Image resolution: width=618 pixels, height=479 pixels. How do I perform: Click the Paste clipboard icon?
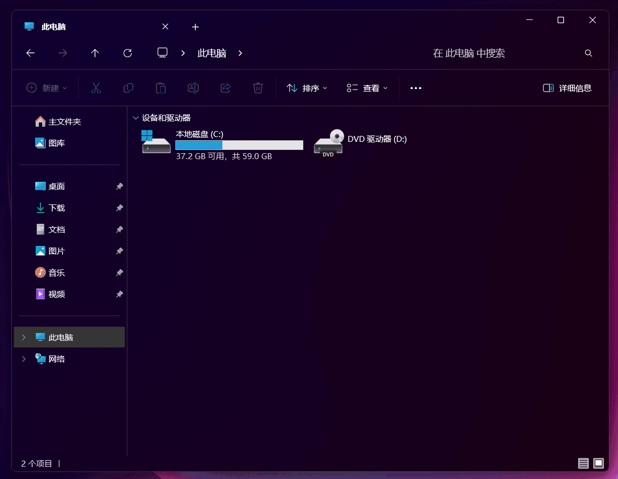(161, 88)
